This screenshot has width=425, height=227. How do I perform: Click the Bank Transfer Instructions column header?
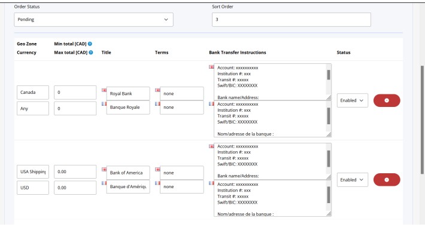[x=238, y=53]
